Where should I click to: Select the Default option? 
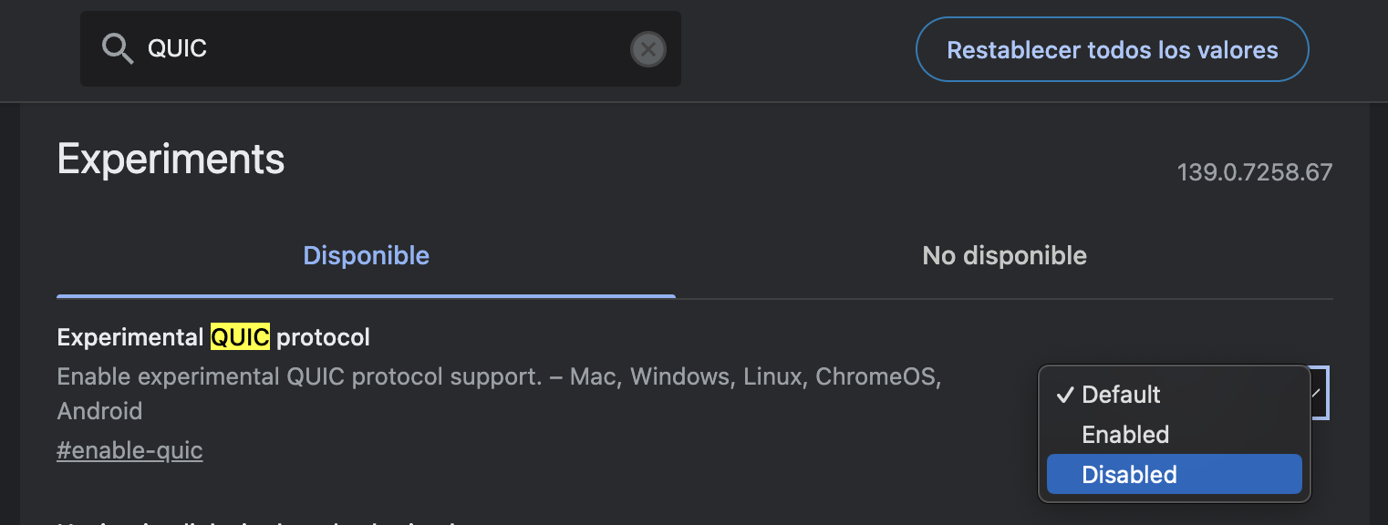pos(1121,395)
